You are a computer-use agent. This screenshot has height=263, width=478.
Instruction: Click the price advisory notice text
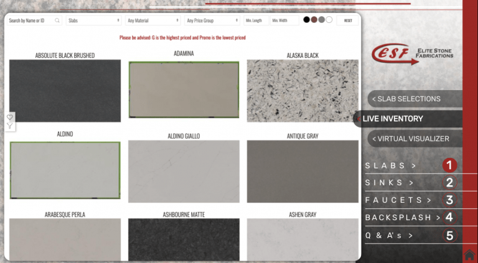[182, 38]
